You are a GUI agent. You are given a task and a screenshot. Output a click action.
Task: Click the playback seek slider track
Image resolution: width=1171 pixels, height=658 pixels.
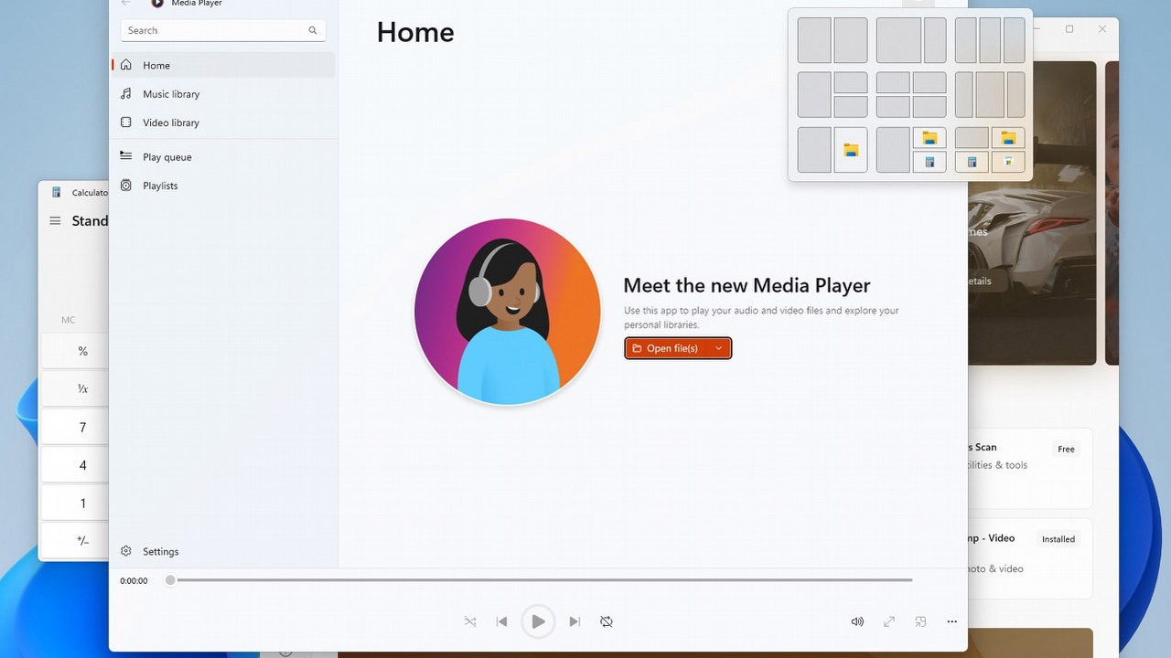[x=540, y=580]
